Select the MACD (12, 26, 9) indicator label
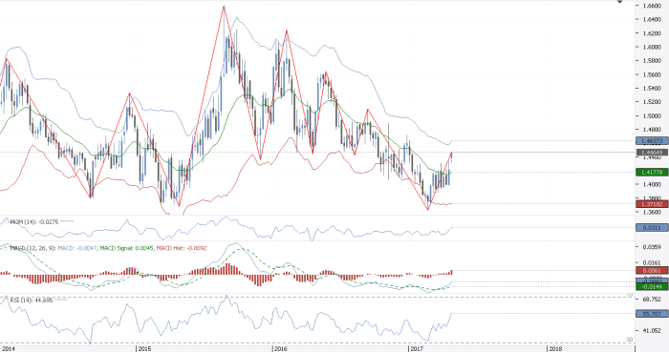Image resolution: width=669 pixels, height=352 pixels. (x=32, y=248)
